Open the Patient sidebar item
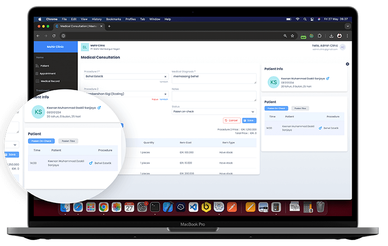This screenshot has width=388, height=246. (x=45, y=66)
